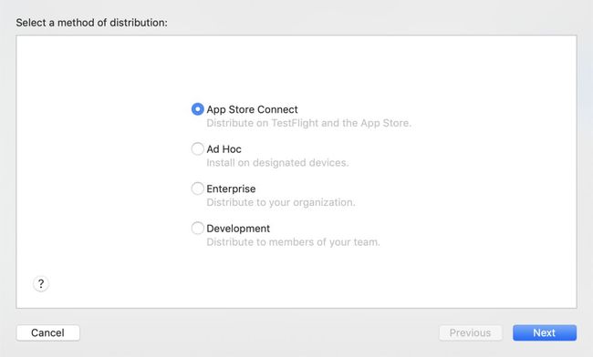
Task: Select the App Store Connect radio button
Action: pos(197,109)
